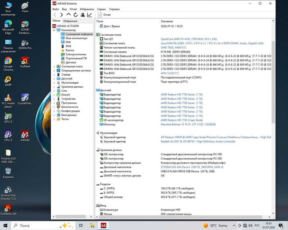The image size is (288, 230).
Task: Open the Отчёт menu in menu bar
Action: [73, 9]
